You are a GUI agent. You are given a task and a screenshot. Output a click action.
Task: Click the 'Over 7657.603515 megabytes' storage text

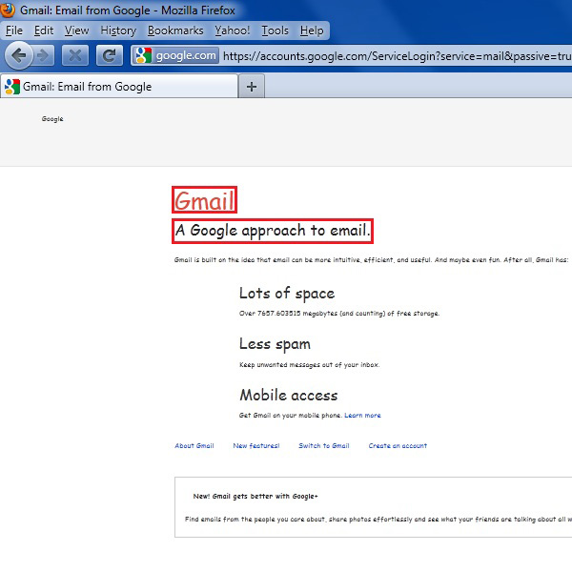pyautogui.click(x=339, y=314)
